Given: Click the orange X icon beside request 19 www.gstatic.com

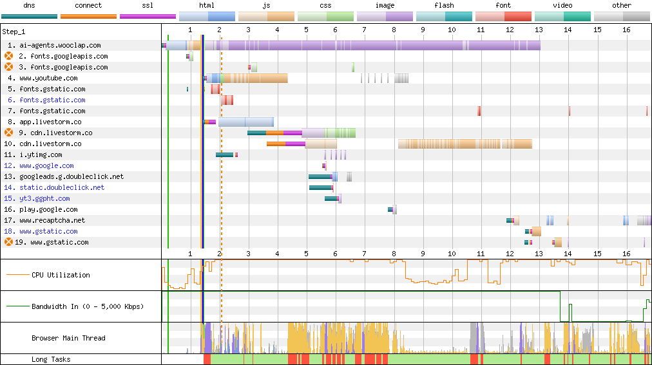Looking at the screenshot, I should (x=9, y=242).
